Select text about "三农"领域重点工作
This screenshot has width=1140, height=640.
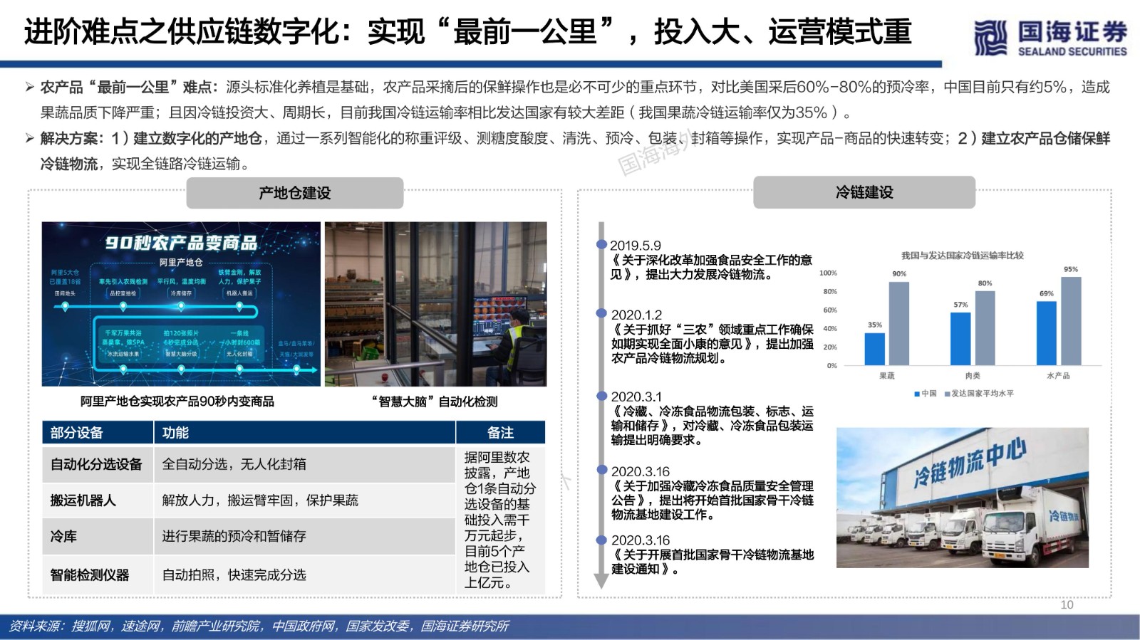[x=712, y=344]
